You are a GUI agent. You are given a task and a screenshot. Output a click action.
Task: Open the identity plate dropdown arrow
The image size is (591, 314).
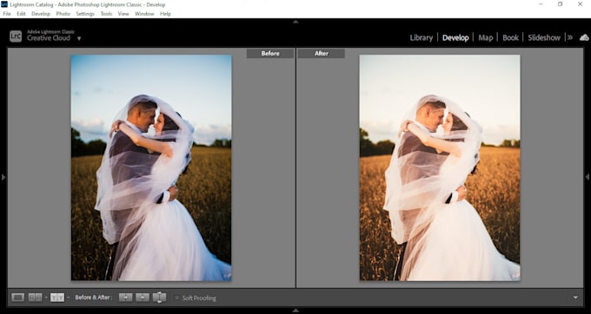coord(79,38)
